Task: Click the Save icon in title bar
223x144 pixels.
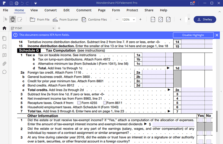Action: coord(11,3)
